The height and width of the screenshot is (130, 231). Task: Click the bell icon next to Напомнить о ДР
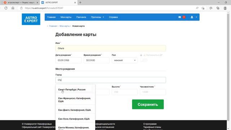144,55
